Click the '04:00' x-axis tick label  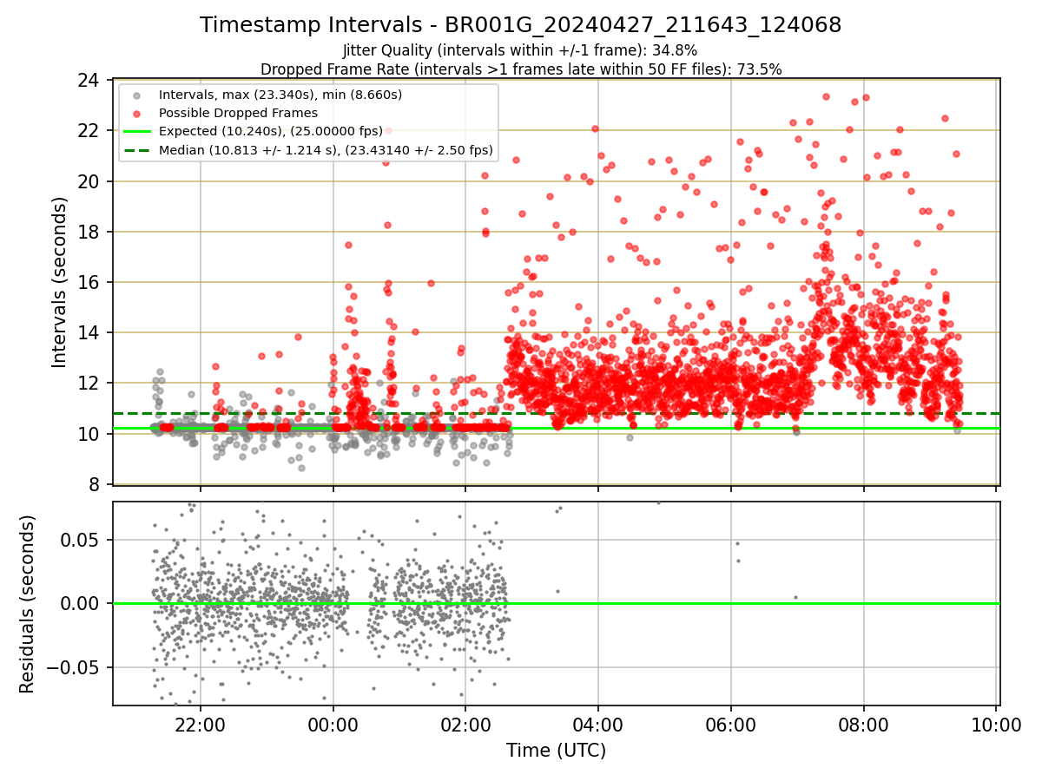(x=598, y=725)
